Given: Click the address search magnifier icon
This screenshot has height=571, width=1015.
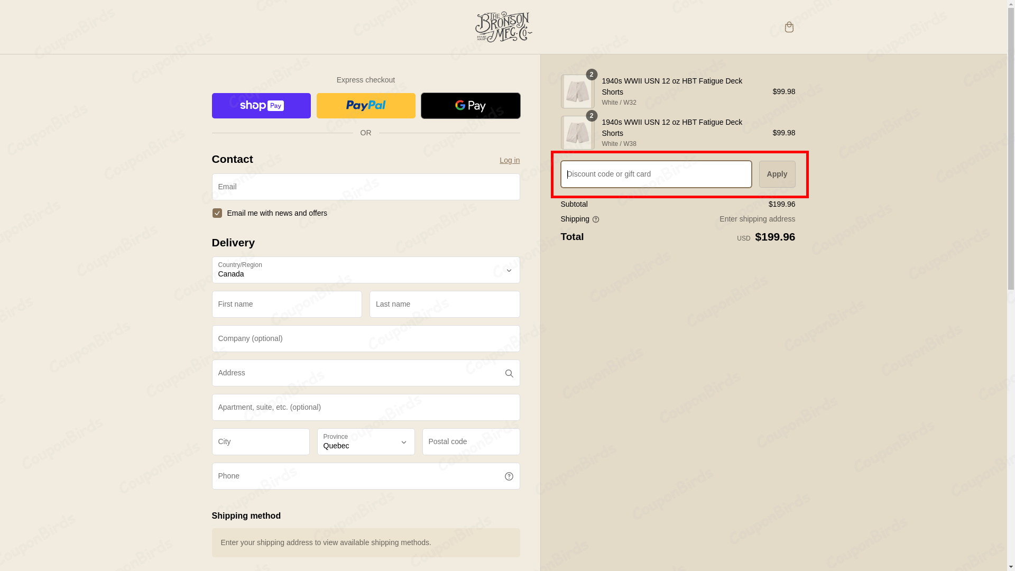Looking at the screenshot, I should pos(509,373).
